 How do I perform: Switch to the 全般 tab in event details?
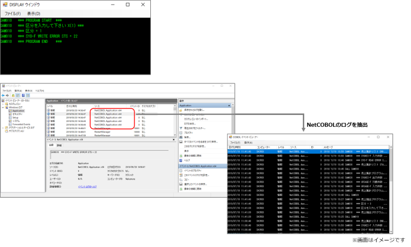point(52,145)
